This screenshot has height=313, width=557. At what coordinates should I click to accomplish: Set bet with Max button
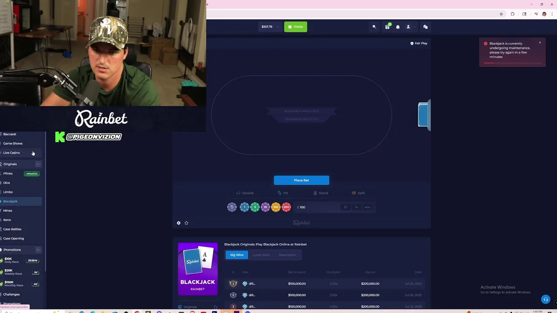click(368, 207)
